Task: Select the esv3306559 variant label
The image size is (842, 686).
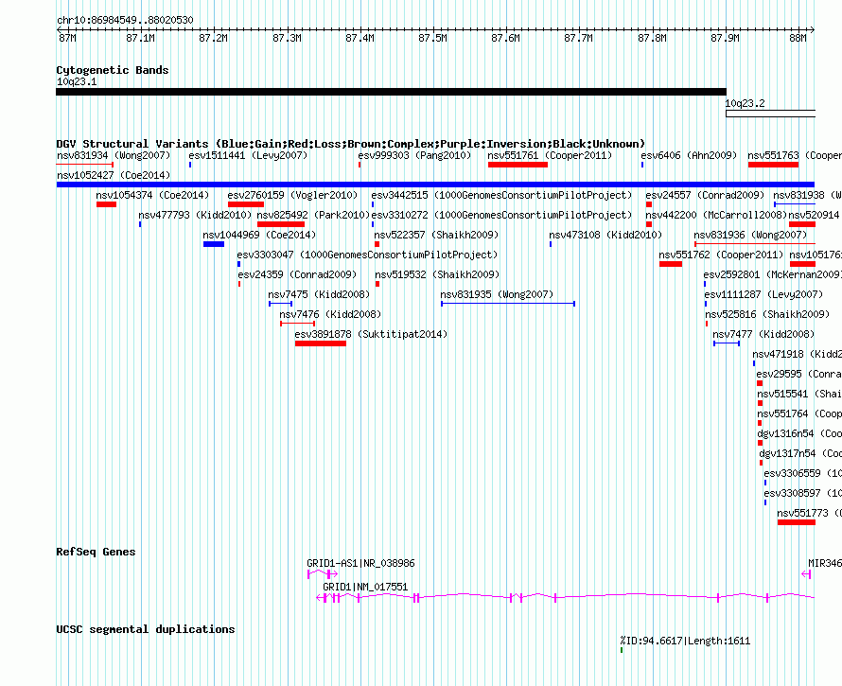Action: pos(803,473)
